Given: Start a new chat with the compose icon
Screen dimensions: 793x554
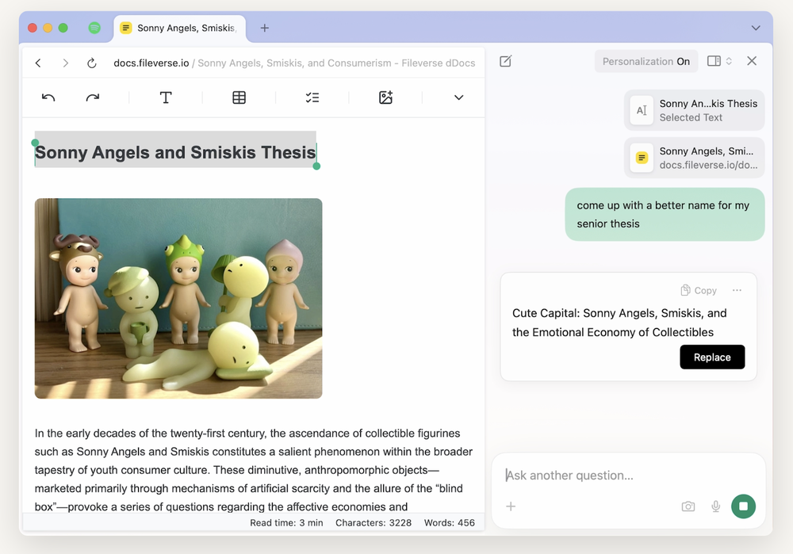Looking at the screenshot, I should pyautogui.click(x=505, y=60).
